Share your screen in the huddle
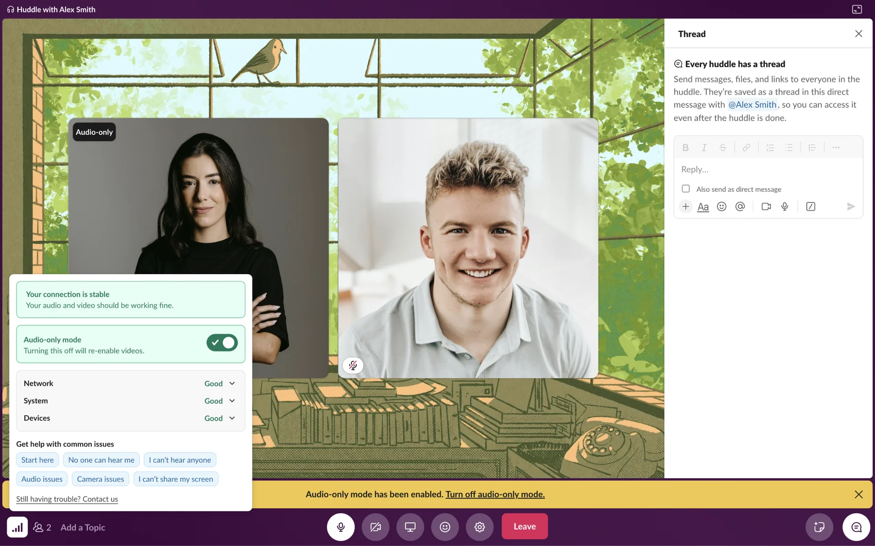This screenshot has width=875, height=546. click(x=410, y=527)
